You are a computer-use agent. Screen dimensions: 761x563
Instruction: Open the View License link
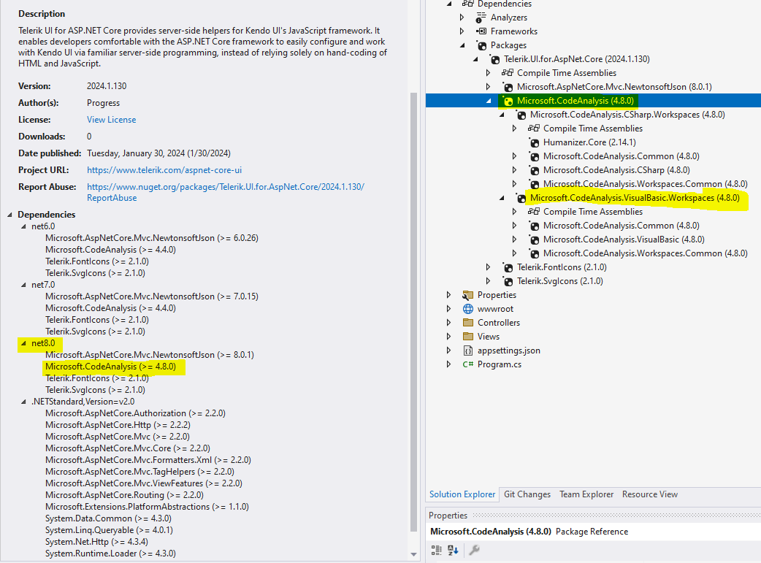pos(111,120)
